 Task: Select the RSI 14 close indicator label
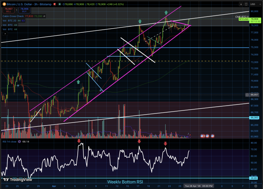point(9,142)
